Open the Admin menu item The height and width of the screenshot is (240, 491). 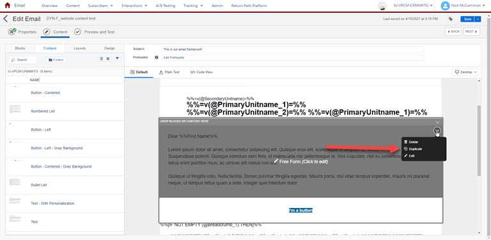217,6
